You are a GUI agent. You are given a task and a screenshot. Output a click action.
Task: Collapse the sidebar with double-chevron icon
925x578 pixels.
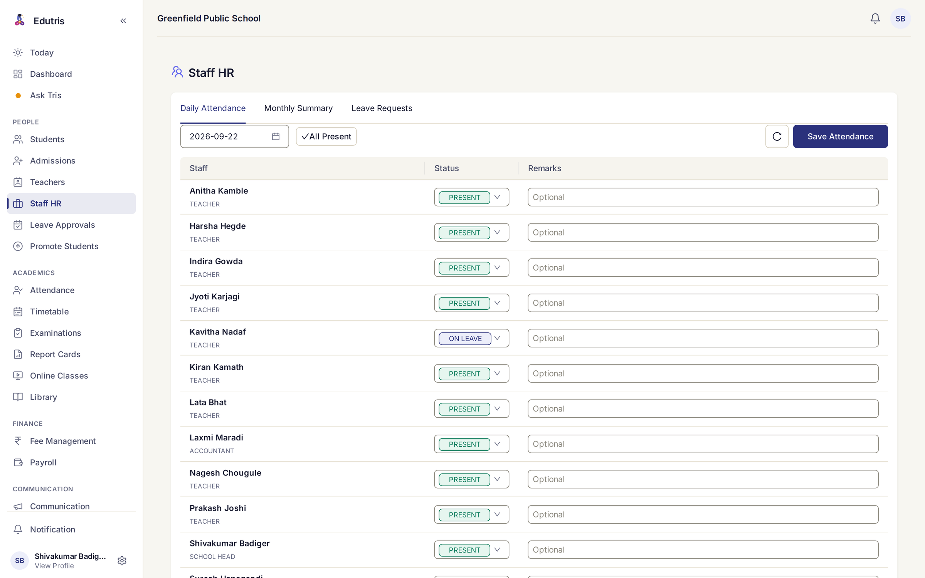pos(123,21)
